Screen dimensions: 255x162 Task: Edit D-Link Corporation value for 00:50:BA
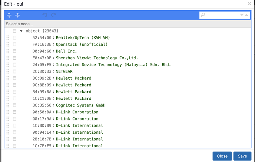click(x=77, y=112)
